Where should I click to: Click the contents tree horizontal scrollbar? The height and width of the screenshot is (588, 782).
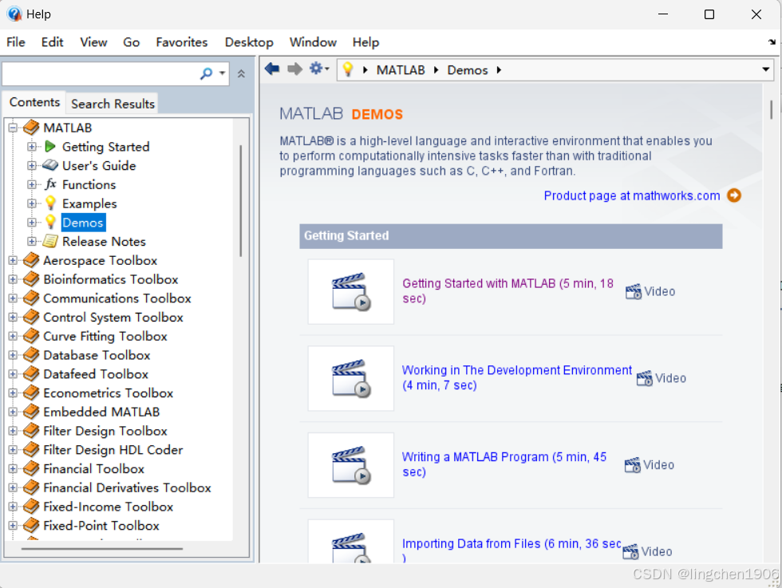coord(102,549)
